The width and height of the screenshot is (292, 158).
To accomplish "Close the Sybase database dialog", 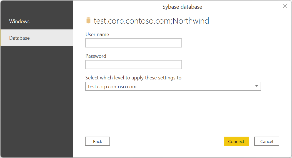I will point(285,6).
